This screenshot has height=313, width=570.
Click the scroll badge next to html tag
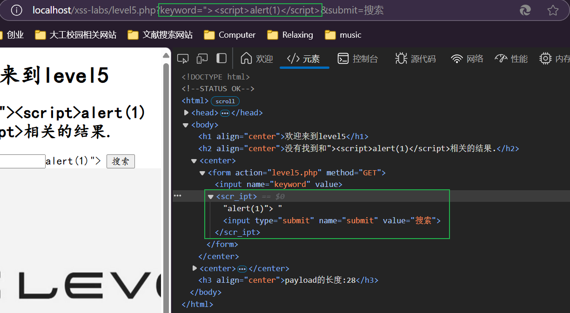pos(225,101)
